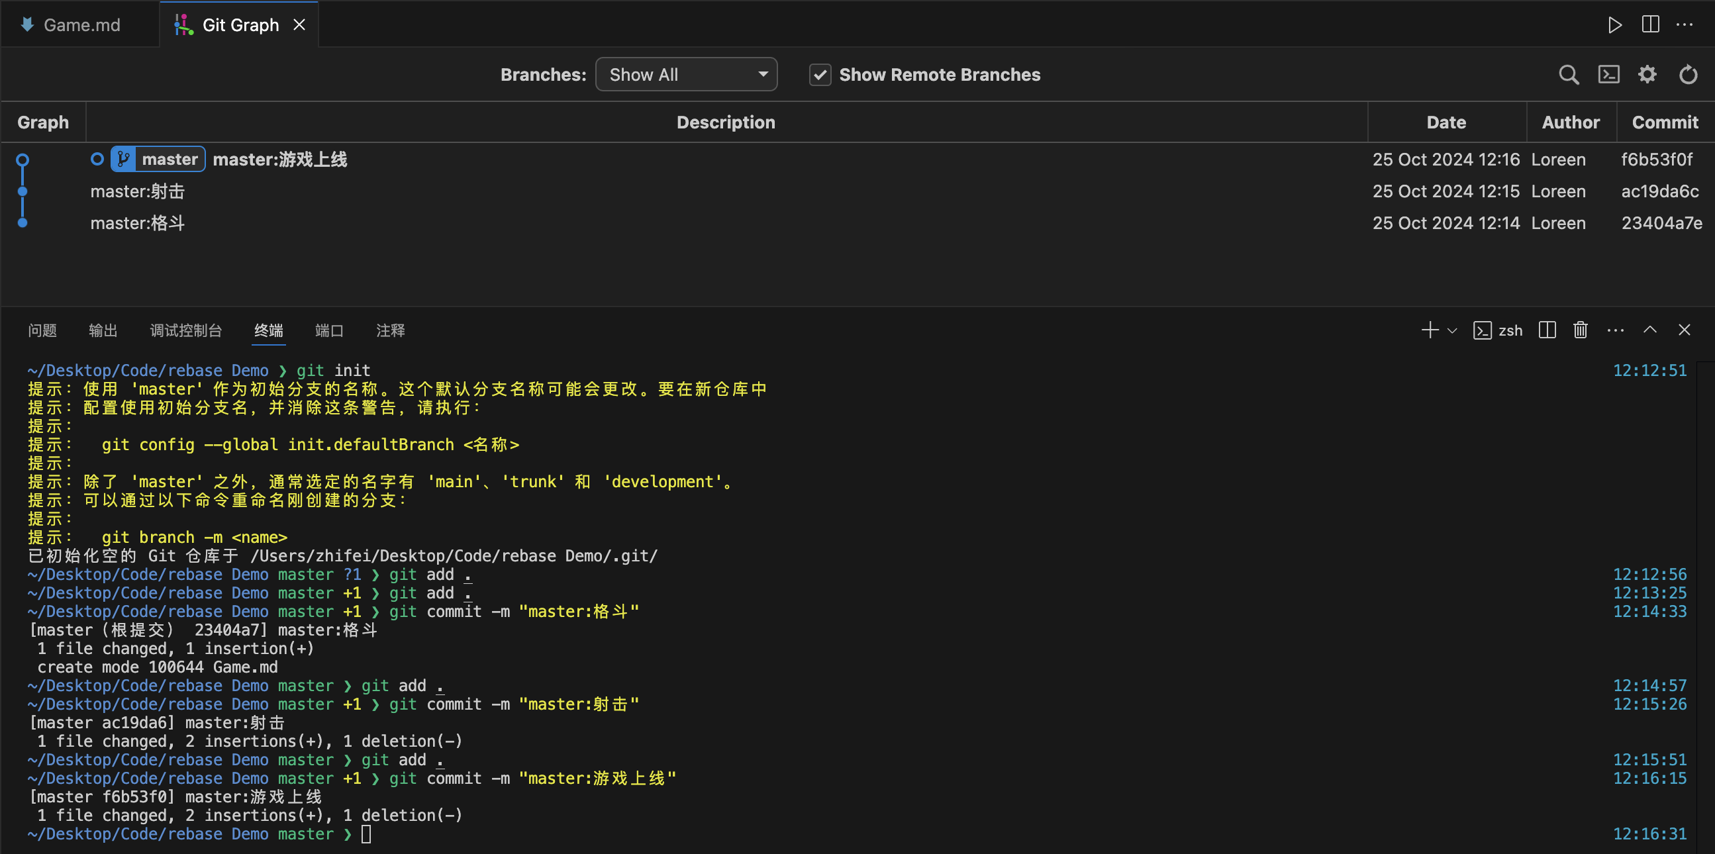Select commit 'master:射击'
The image size is (1715, 854).
click(x=138, y=192)
